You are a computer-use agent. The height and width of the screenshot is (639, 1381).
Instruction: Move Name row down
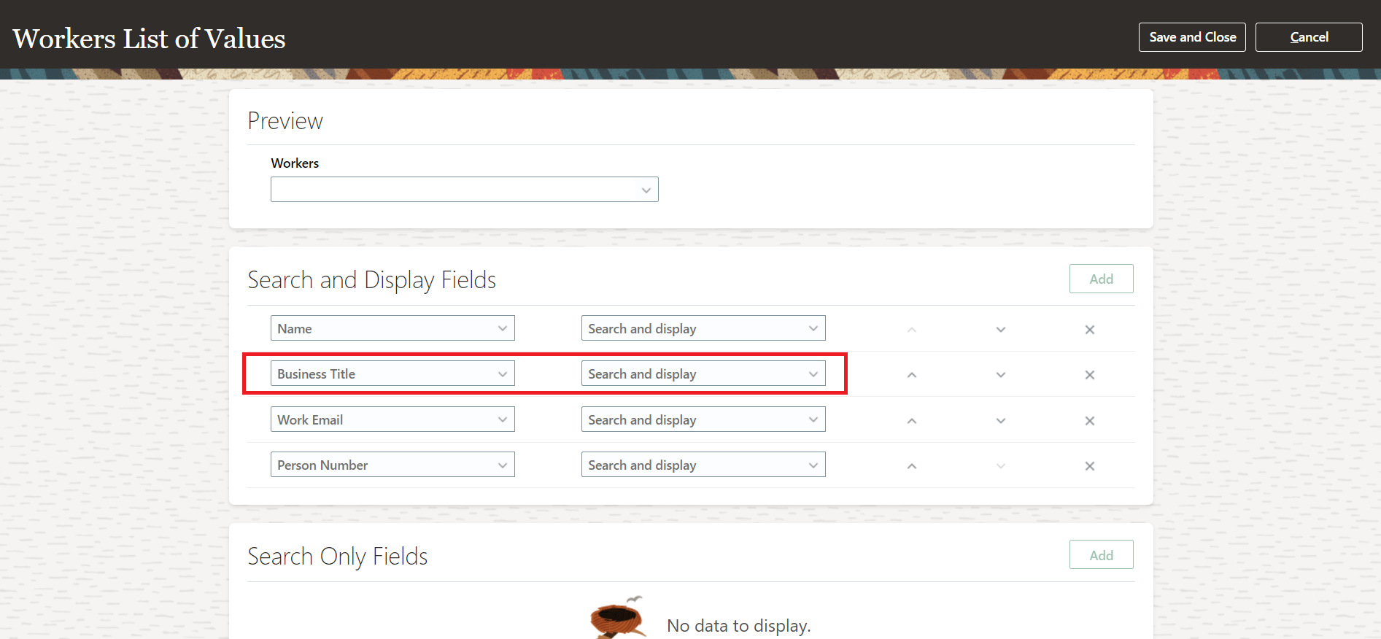[x=1000, y=330]
